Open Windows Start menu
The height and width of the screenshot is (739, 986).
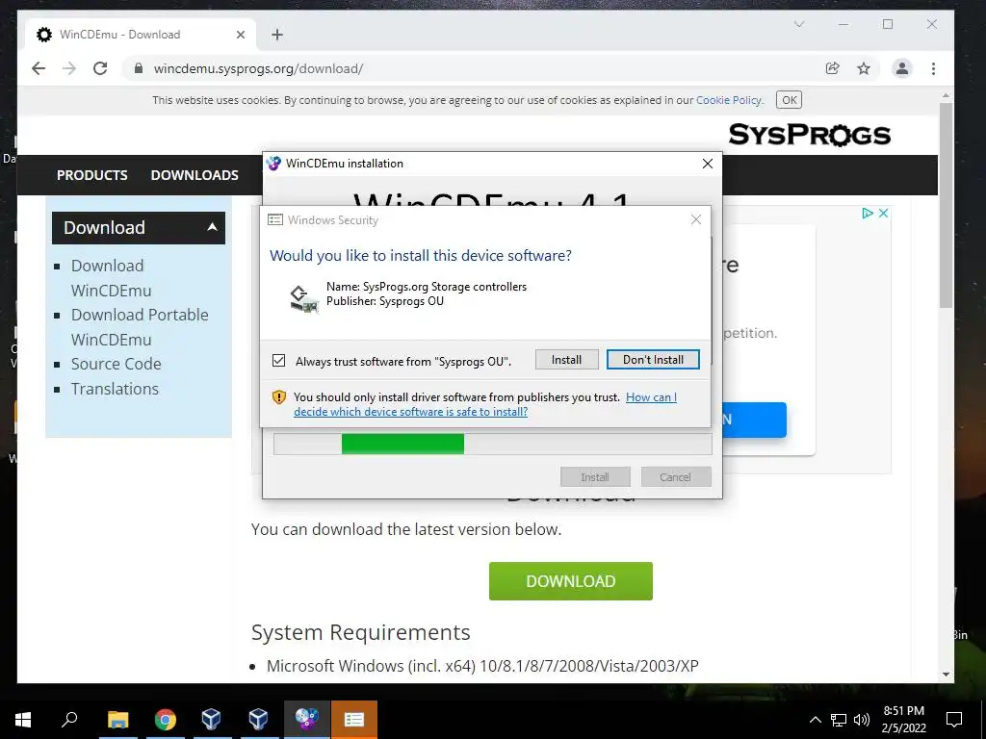point(23,720)
